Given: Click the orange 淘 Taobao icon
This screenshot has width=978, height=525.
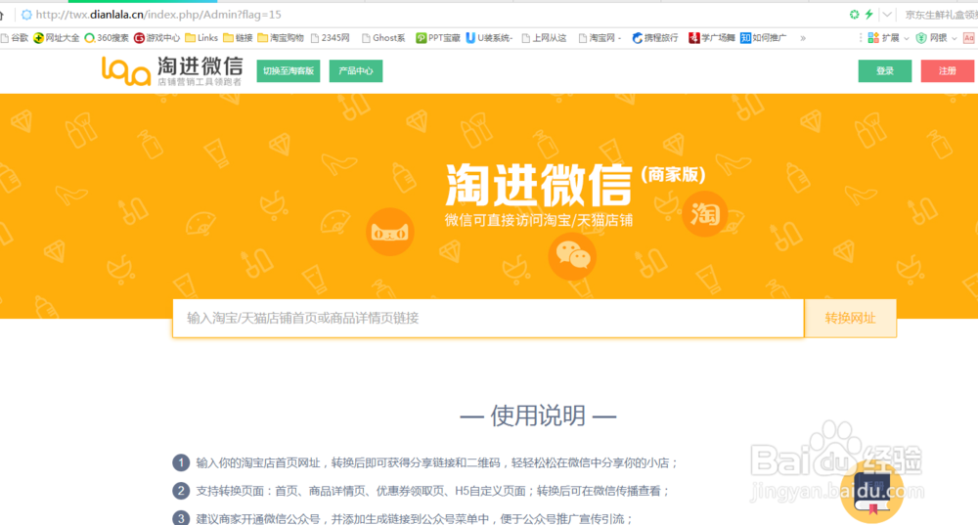Looking at the screenshot, I should (x=705, y=214).
